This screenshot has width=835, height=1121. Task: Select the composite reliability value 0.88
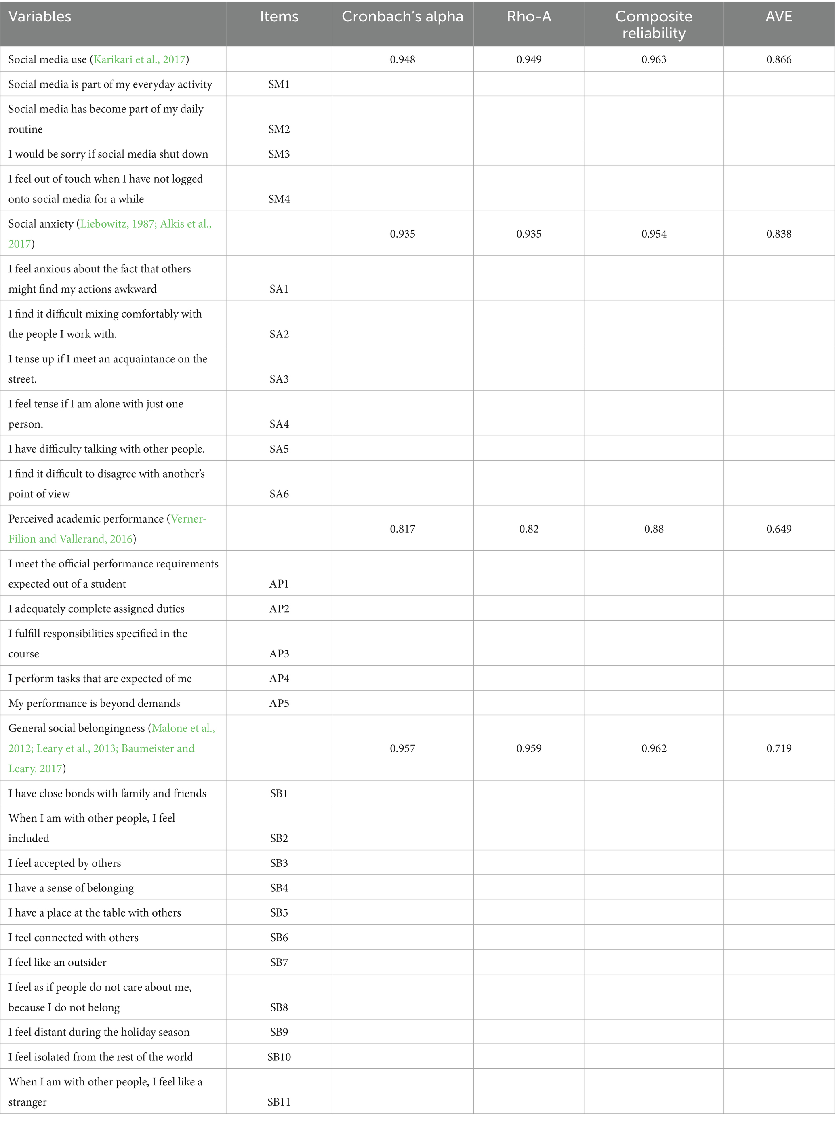click(x=654, y=529)
